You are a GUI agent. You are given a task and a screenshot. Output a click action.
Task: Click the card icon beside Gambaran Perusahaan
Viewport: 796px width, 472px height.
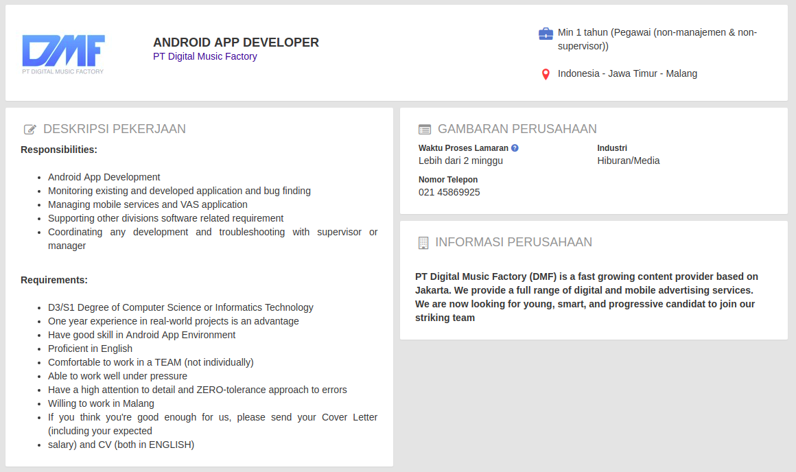(x=425, y=130)
